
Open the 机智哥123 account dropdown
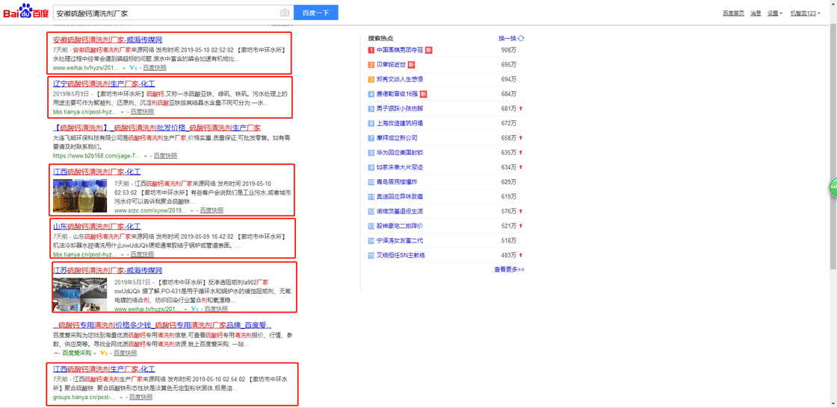point(805,13)
